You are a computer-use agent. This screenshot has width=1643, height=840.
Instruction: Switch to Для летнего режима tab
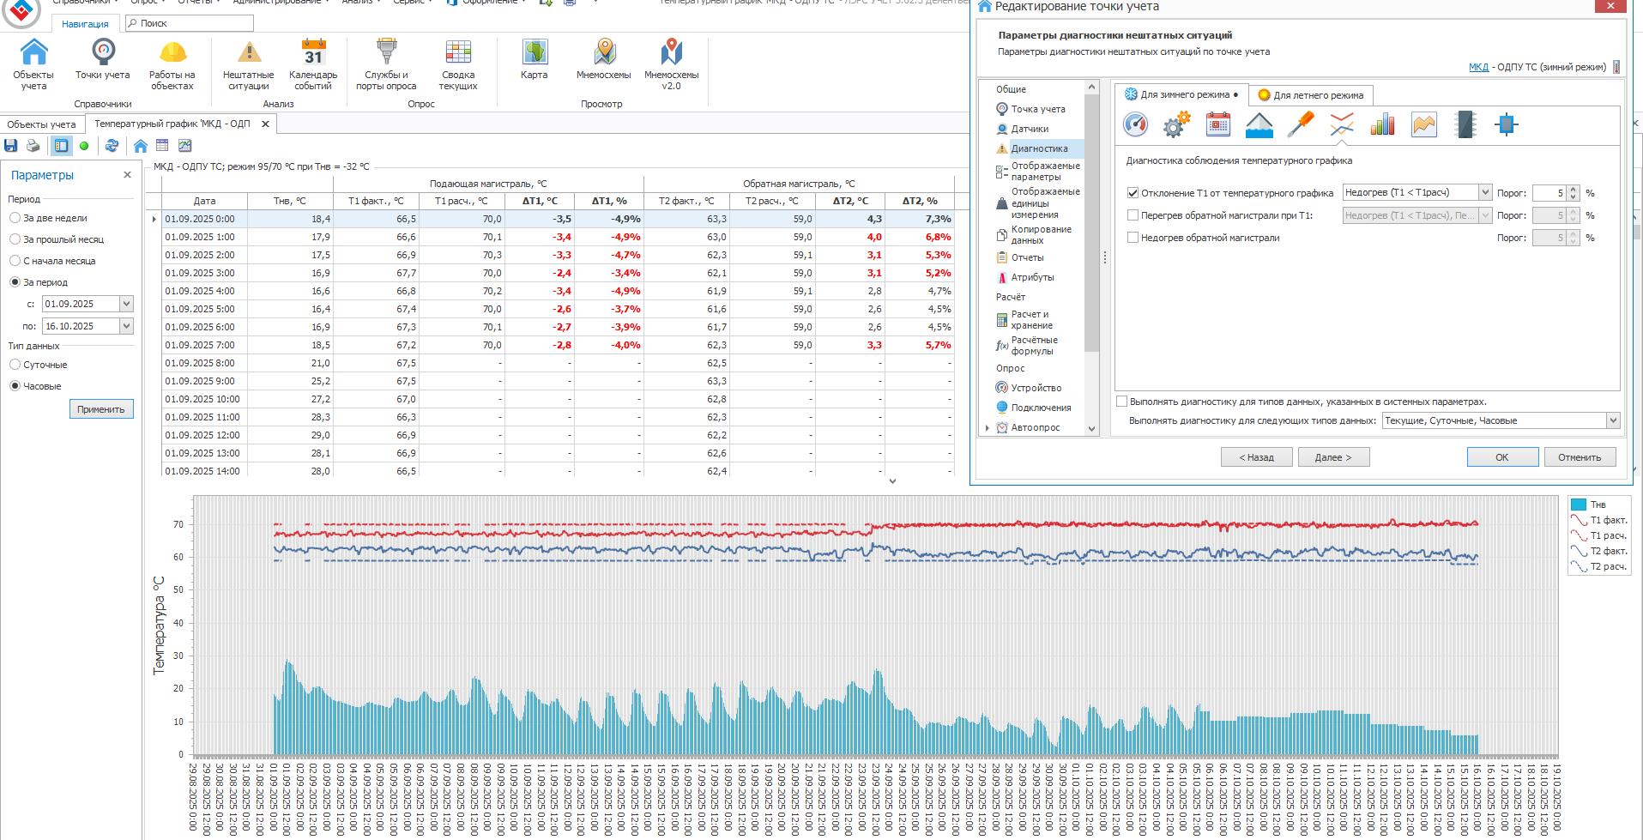pyautogui.click(x=1311, y=95)
